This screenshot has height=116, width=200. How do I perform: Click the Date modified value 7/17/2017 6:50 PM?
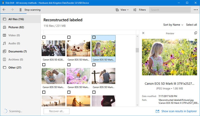point(168,96)
